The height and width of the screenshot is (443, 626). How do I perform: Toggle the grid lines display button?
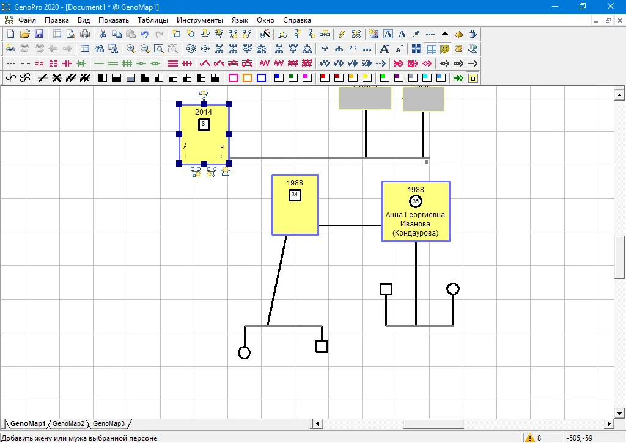tap(431, 49)
